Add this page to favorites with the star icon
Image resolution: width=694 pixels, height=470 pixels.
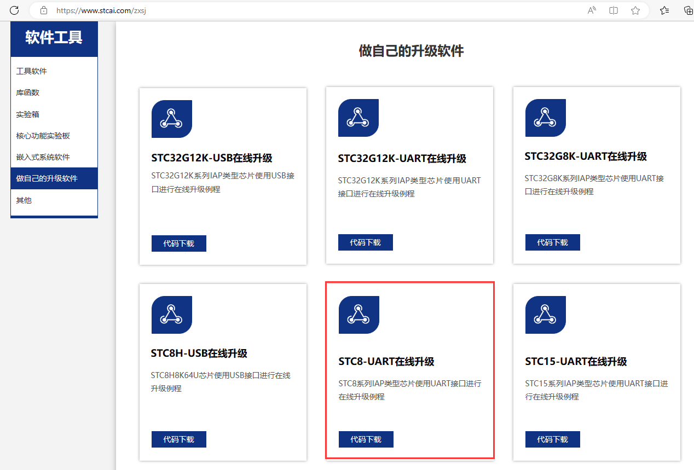tap(635, 10)
